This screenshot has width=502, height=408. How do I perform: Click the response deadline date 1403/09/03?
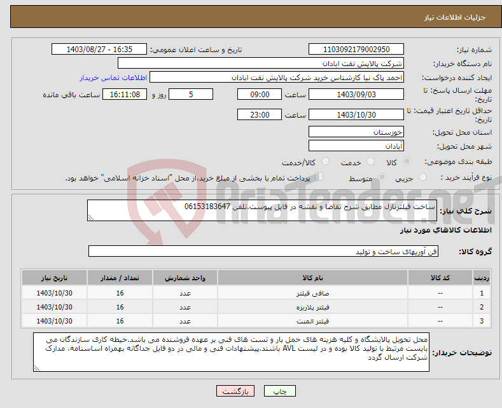click(356, 94)
